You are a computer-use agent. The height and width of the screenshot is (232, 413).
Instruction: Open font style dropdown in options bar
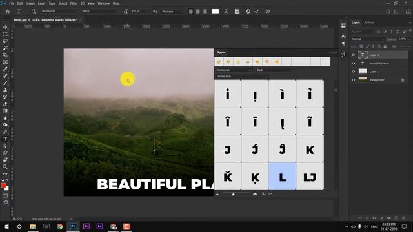[x=101, y=12]
